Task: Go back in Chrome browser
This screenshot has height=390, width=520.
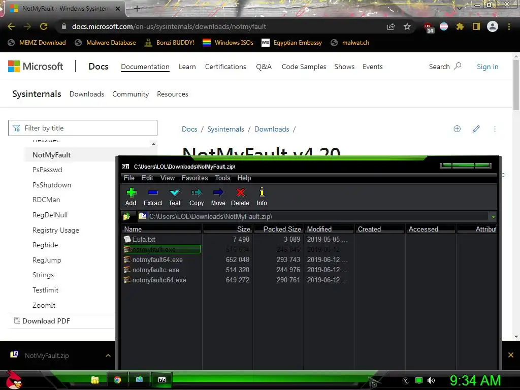Action: pyautogui.click(x=11, y=26)
